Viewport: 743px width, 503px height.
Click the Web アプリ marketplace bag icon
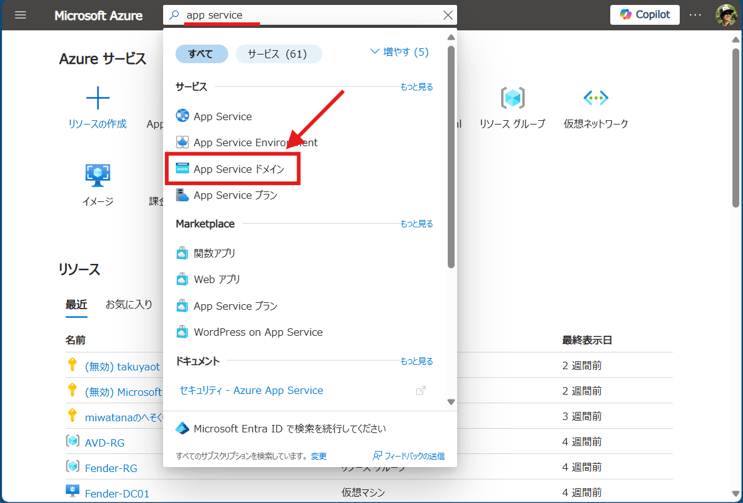click(x=182, y=279)
